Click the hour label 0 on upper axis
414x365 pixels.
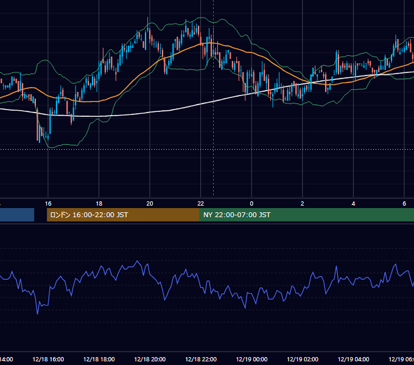pos(251,203)
